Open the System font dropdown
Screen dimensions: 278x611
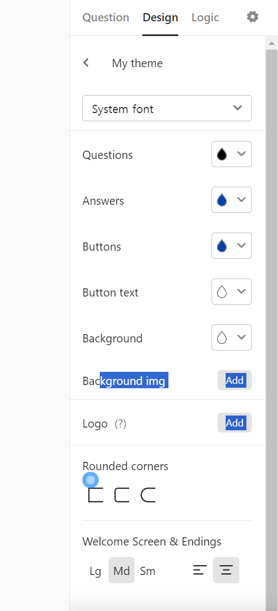167,108
